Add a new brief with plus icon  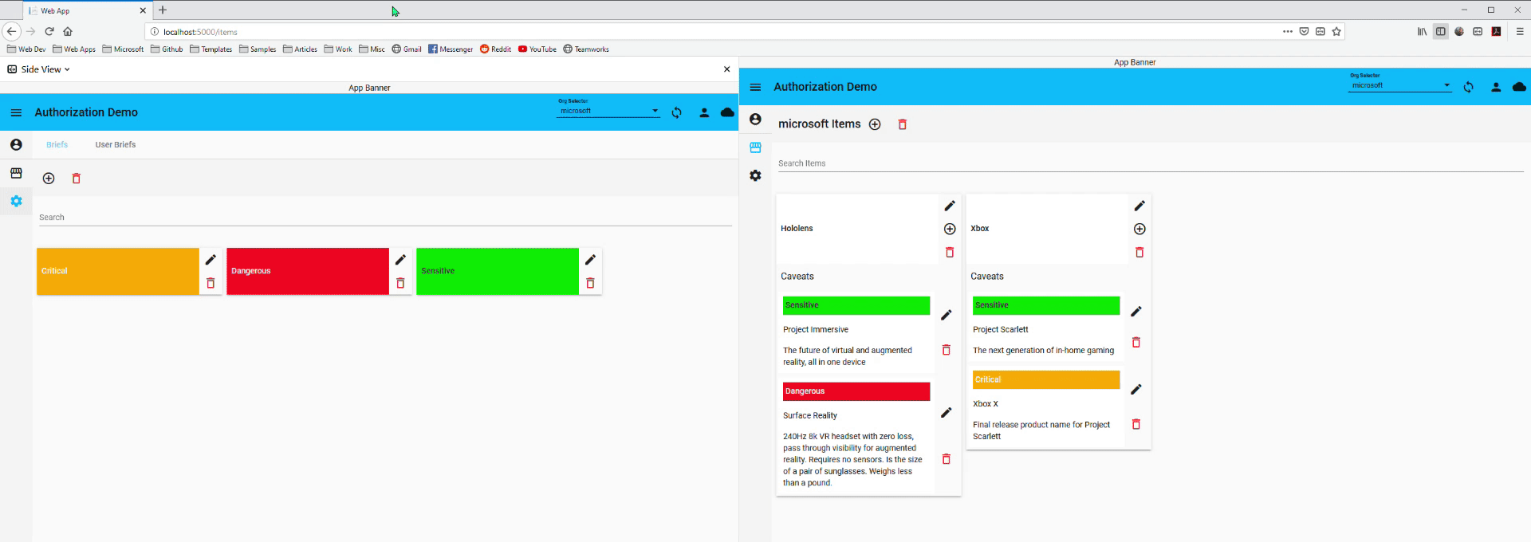[49, 179]
